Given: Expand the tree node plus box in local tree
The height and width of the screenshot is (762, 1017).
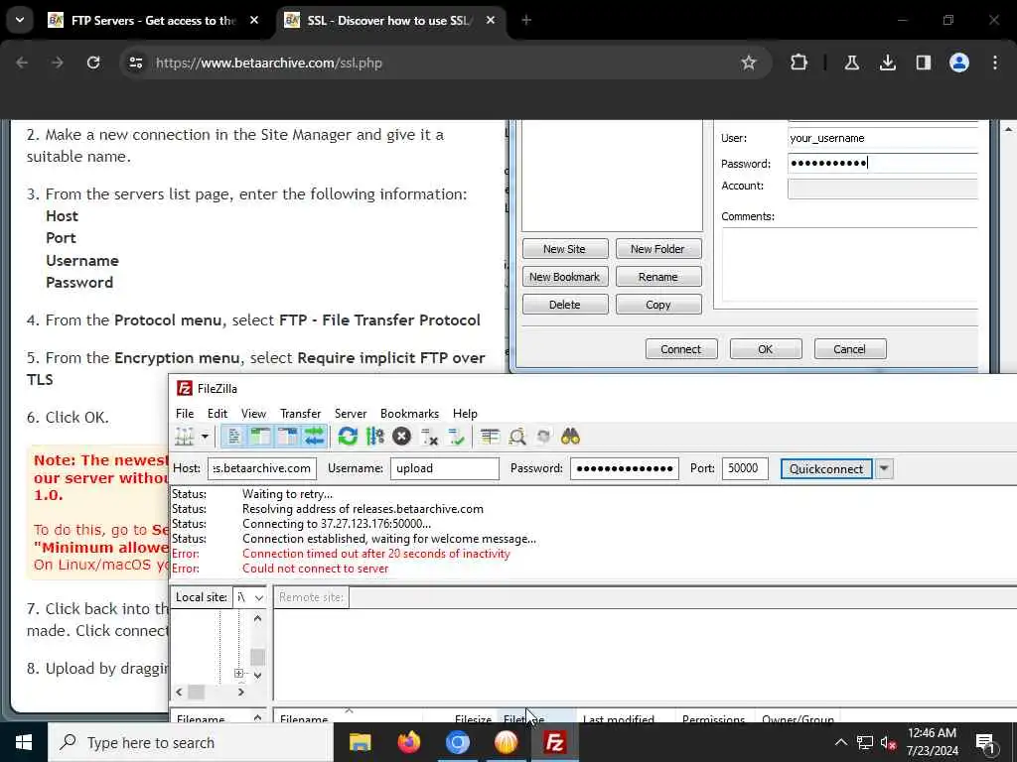Looking at the screenshot, I should 238,674.
